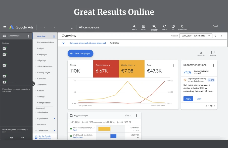This screenshot has width=228, height=148.
Task: Click the All campaigns grid icon
Action: (4, 36)
